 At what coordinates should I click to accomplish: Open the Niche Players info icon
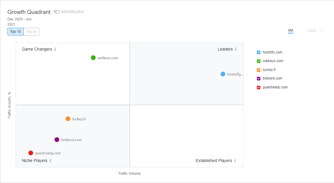click(x=50, y=161)
